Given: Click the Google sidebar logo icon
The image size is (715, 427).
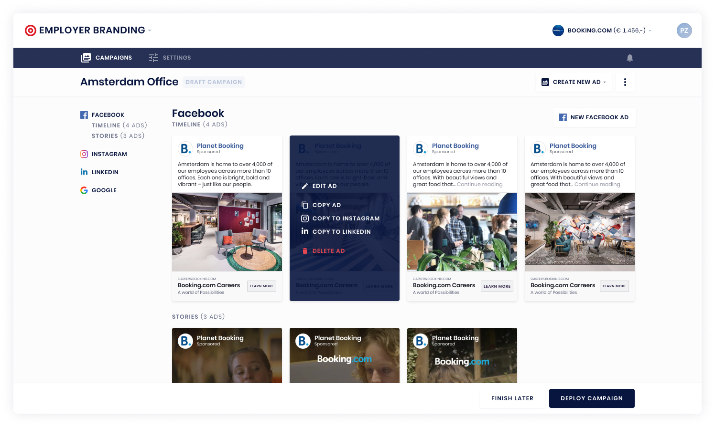Looking at the screenshot, I should (84, 190).
